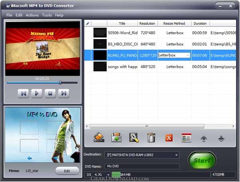Sort list by Resolution column header
This screenshot has width=240, height=182.
coord(148,23)
